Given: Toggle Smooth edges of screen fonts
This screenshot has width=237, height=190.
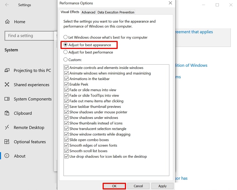Looking at the screenshot, I should pos(66,145).
